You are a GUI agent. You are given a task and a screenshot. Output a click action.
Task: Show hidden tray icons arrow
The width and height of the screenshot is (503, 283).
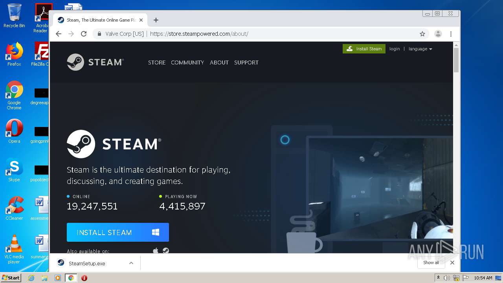438,278
